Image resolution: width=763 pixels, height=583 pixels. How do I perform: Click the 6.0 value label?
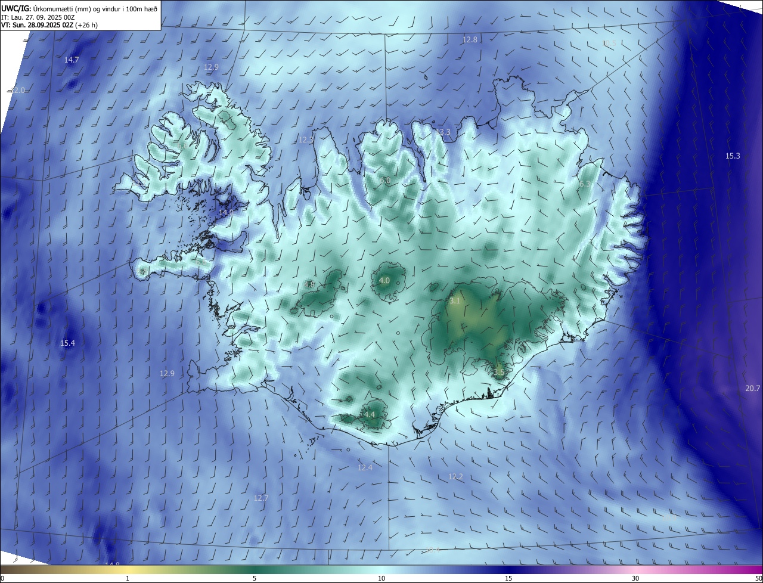tap(385, 180)
